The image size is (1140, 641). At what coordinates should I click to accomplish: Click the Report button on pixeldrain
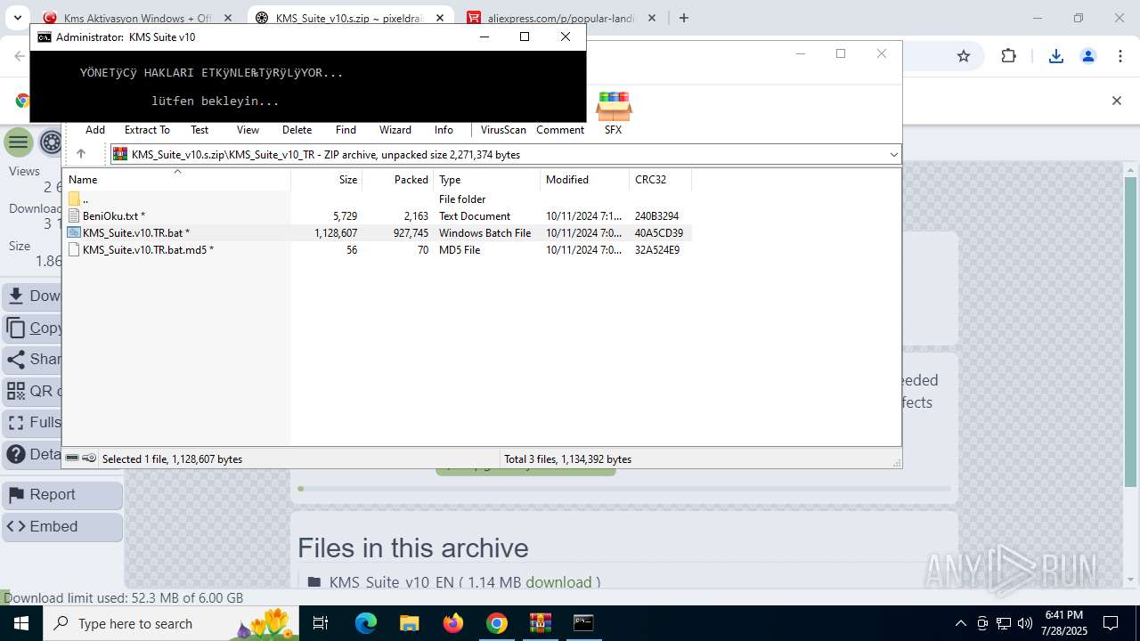[x=62, y=495]
